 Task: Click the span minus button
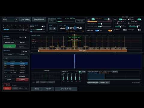click(x=51, y=28)
